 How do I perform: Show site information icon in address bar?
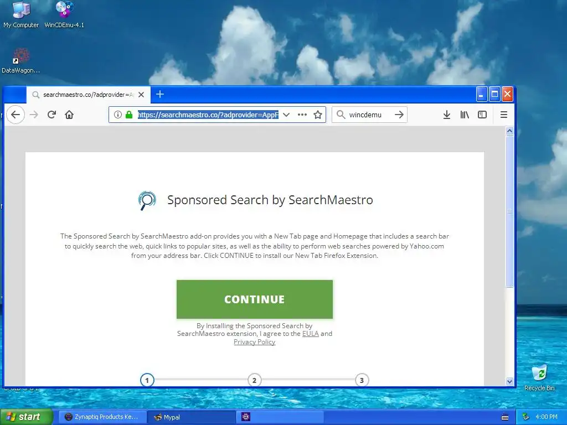coord(117,115)
